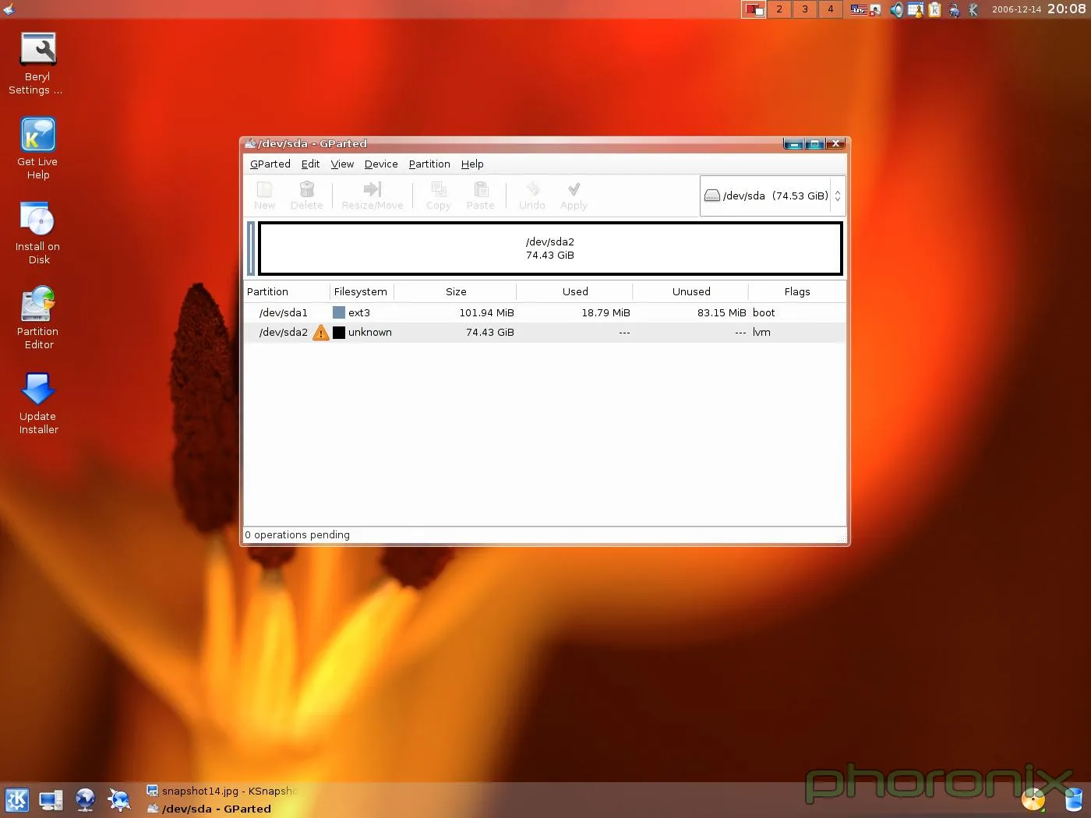The image size is (1091, 818).
Task: Click the 'unknown' filesystem cell text
Action: click(369, 333)
